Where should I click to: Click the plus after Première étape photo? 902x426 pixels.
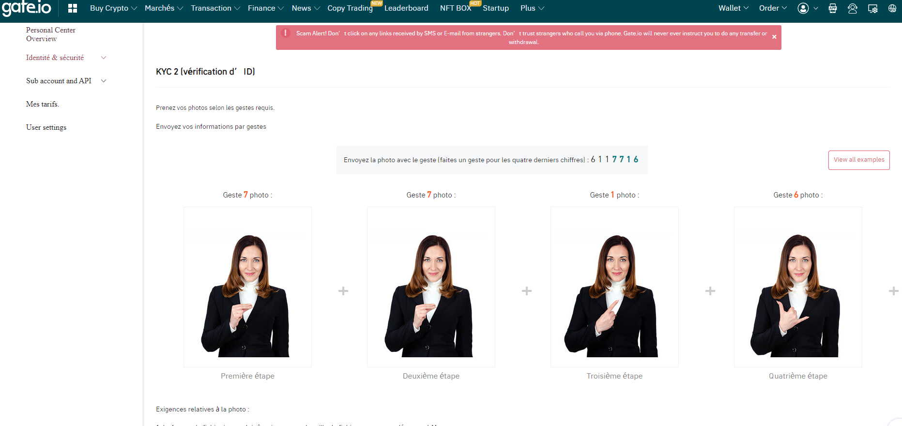[x=343, y=290]
